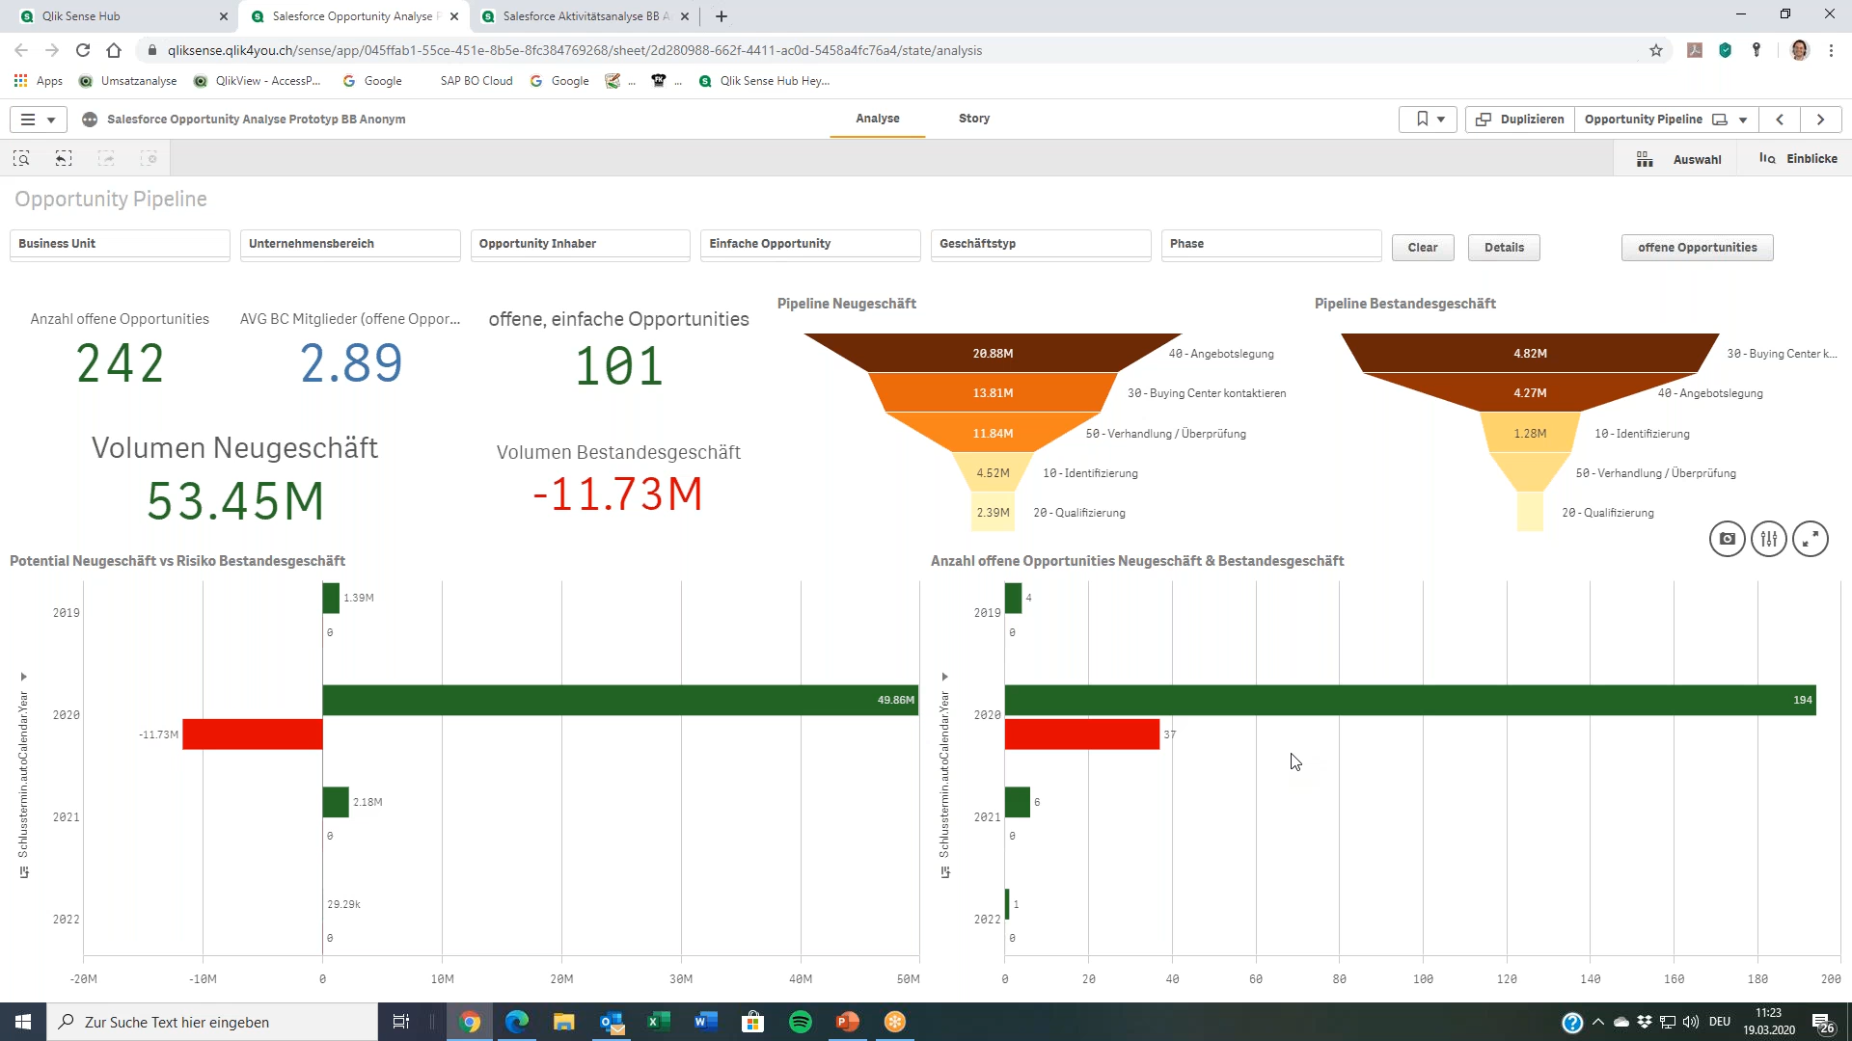Image resolution: width=1852 pixels, height=1041 pixels.
Task: Switch to the Analyse tab
Action: pos(878,119)
